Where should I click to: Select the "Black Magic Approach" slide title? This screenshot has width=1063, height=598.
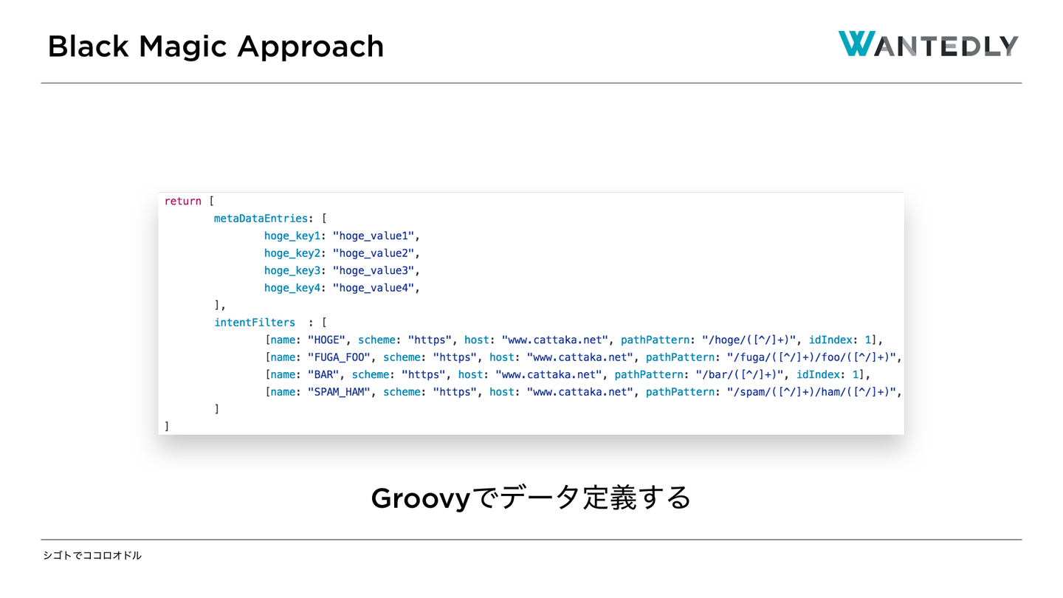pos(216,47)
